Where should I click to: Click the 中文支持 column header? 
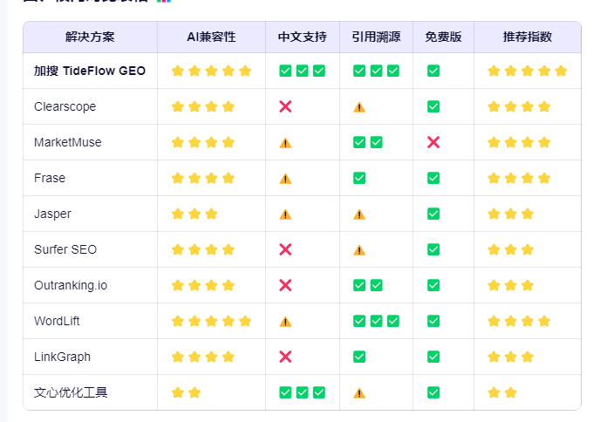pos(303,37)
